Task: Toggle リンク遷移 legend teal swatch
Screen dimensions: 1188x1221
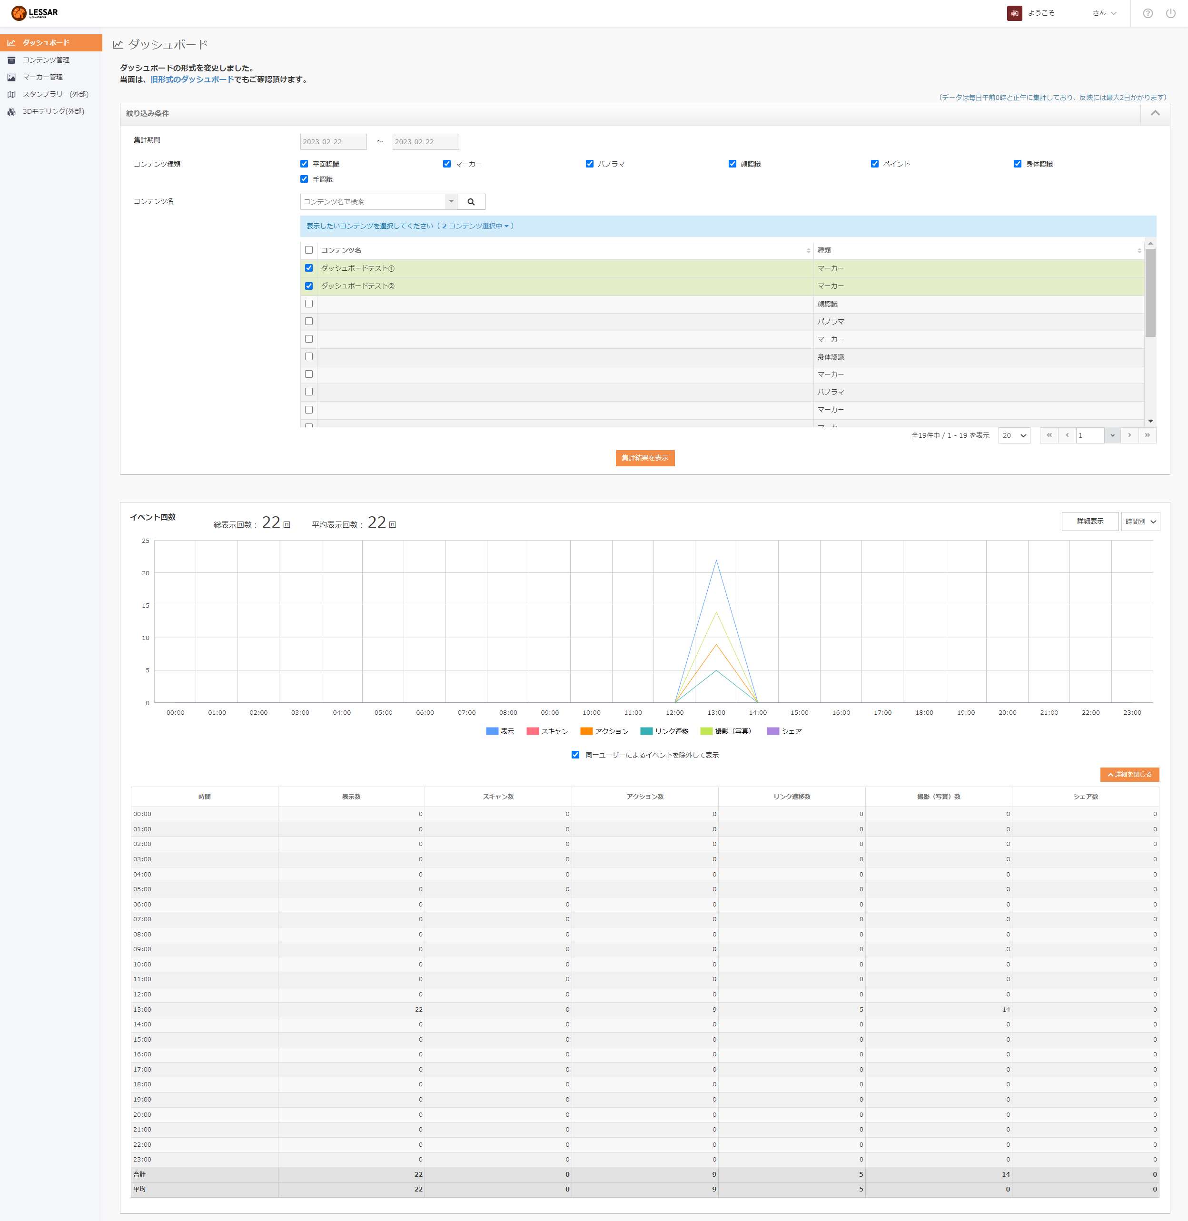Action: [x=646, y=731]
